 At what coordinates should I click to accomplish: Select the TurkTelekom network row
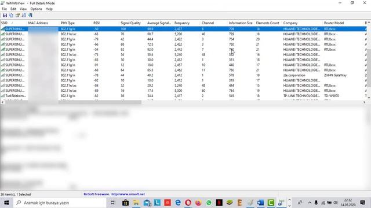[183, 96]
